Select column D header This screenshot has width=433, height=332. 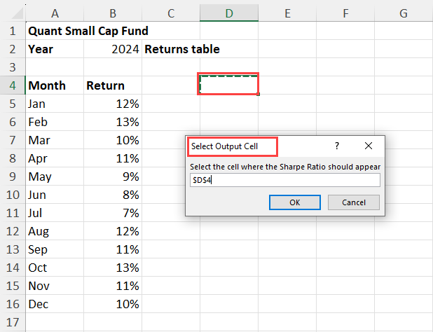tap(229, 13)
